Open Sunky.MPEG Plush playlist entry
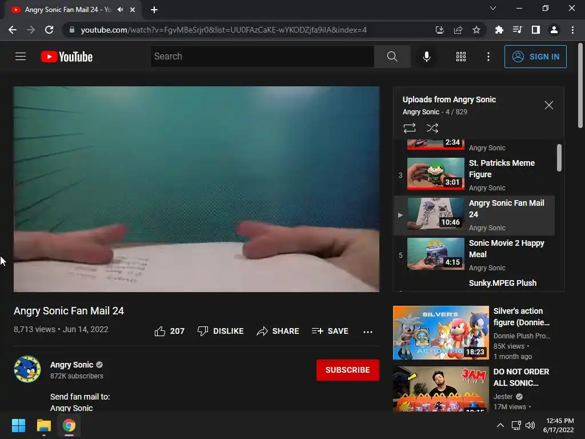The image size is (585, 439). tap(502, 283)
